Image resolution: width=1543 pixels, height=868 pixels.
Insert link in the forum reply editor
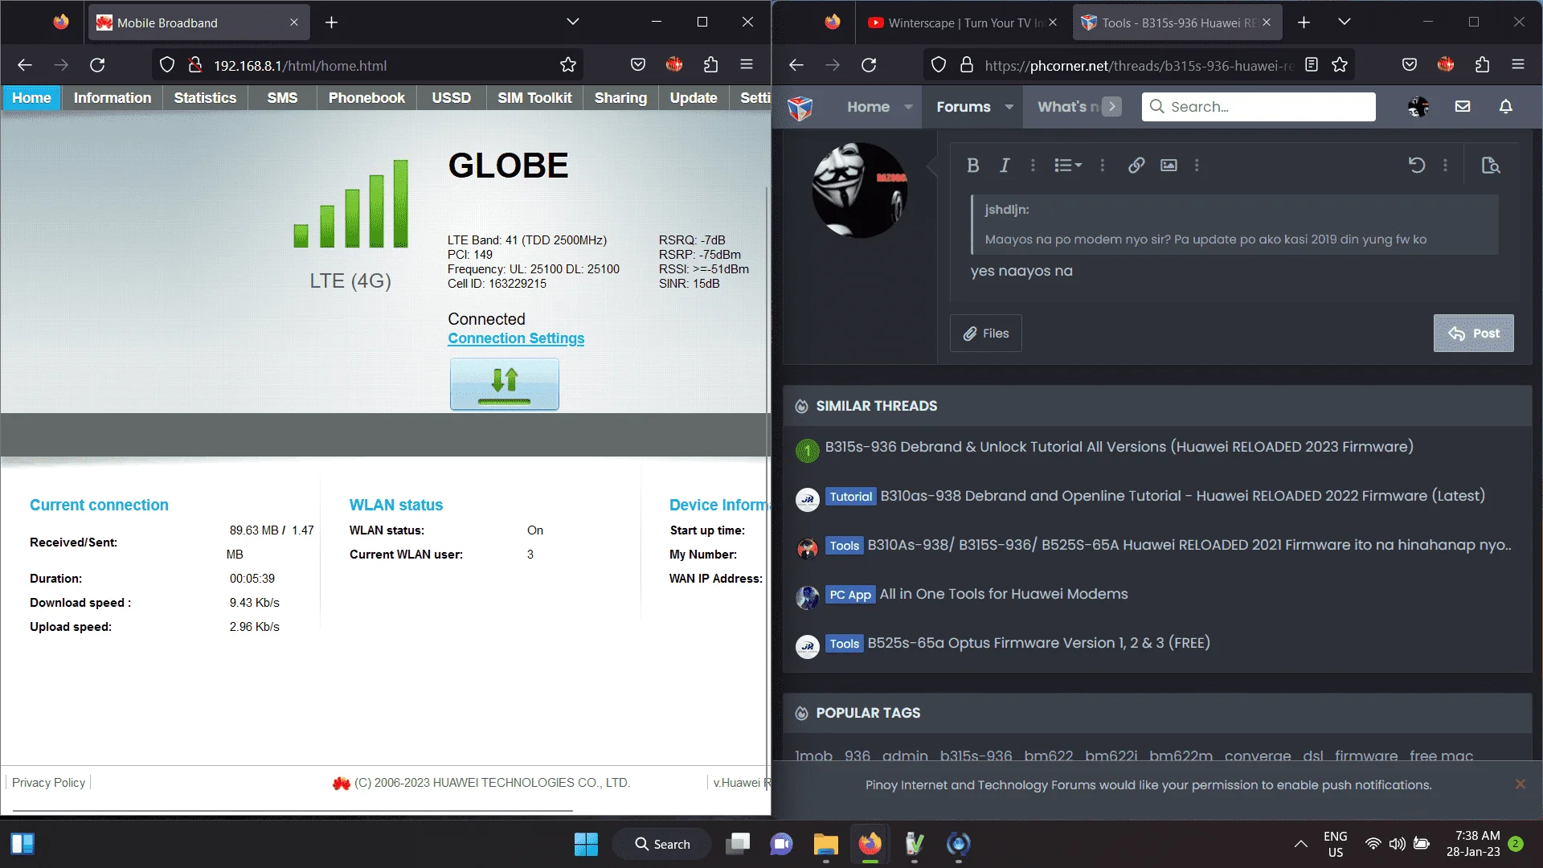point(1136,166)
